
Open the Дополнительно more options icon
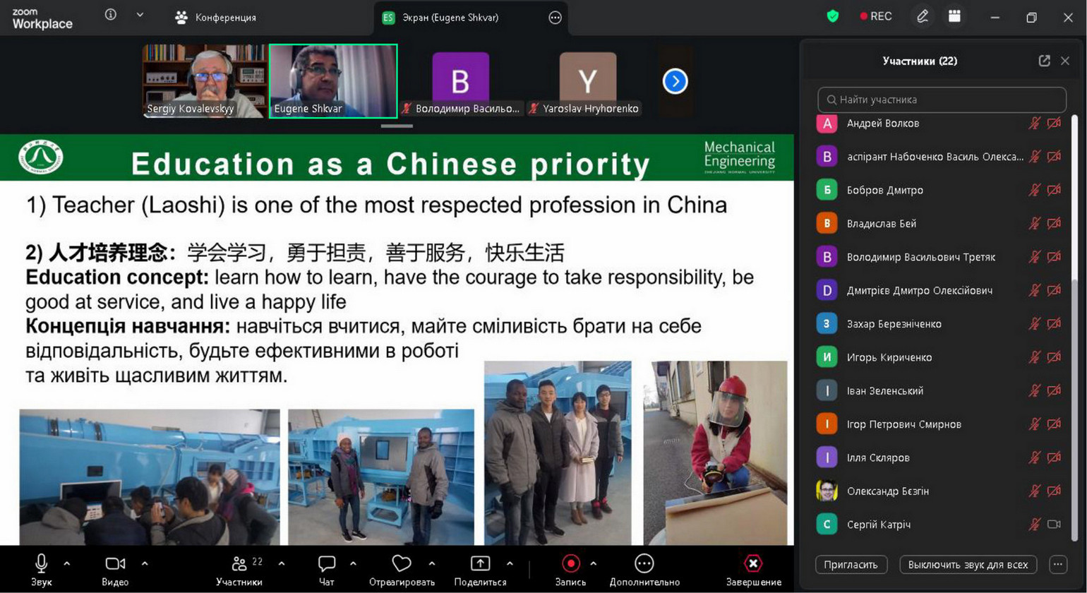tap(644, 563)
